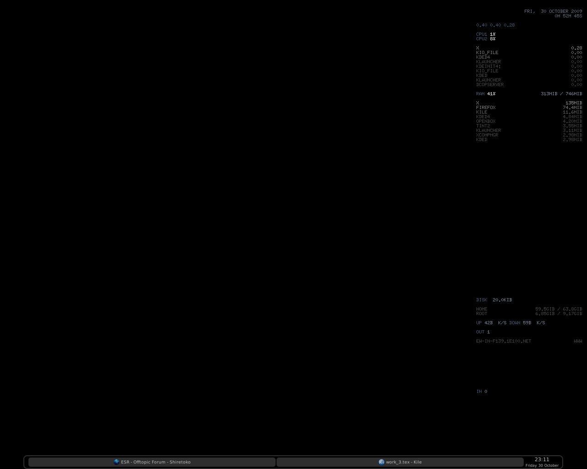The image size is (587, 469).
Task: Click the Friday 30 October date under the clock
Action: click(x=542, y=465)
